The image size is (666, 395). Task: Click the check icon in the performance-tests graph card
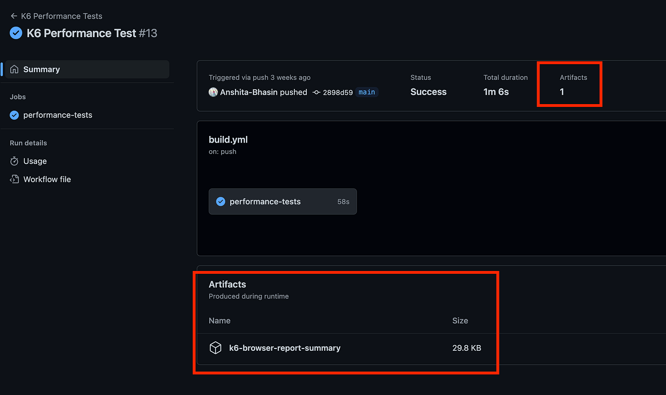tap(220, 202)
